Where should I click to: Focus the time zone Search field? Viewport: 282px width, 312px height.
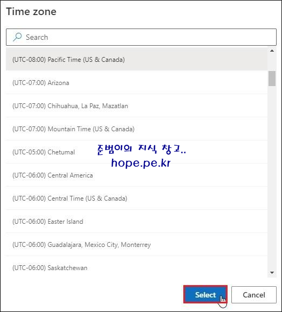click(x=141, y=37)
